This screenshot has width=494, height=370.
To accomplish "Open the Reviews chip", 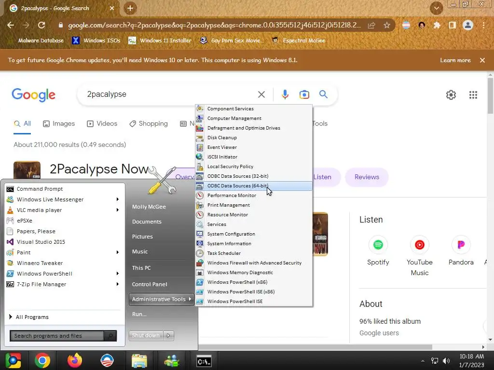I will click(x=367, y=177).
